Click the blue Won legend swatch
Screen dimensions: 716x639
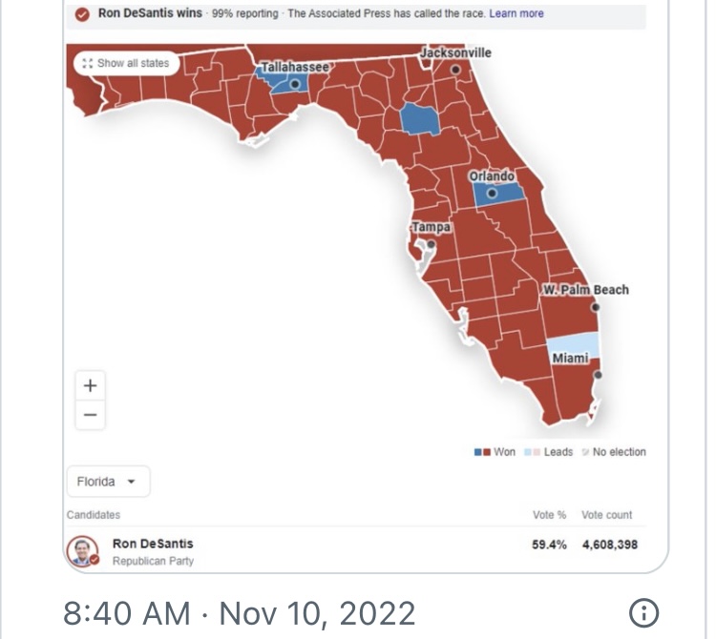[x=478, y=452]
